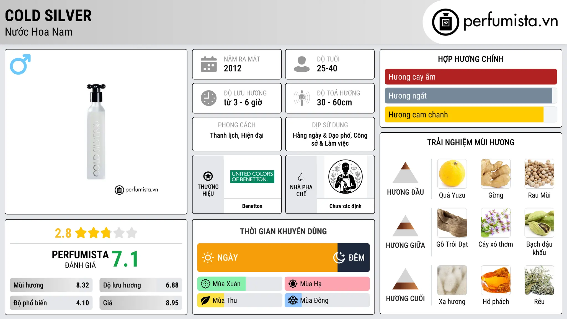This screenshot has width=567, height=319.
Task: Select the Hổ phách amber image
Action: pyautogui.click(x=496, y=280)
